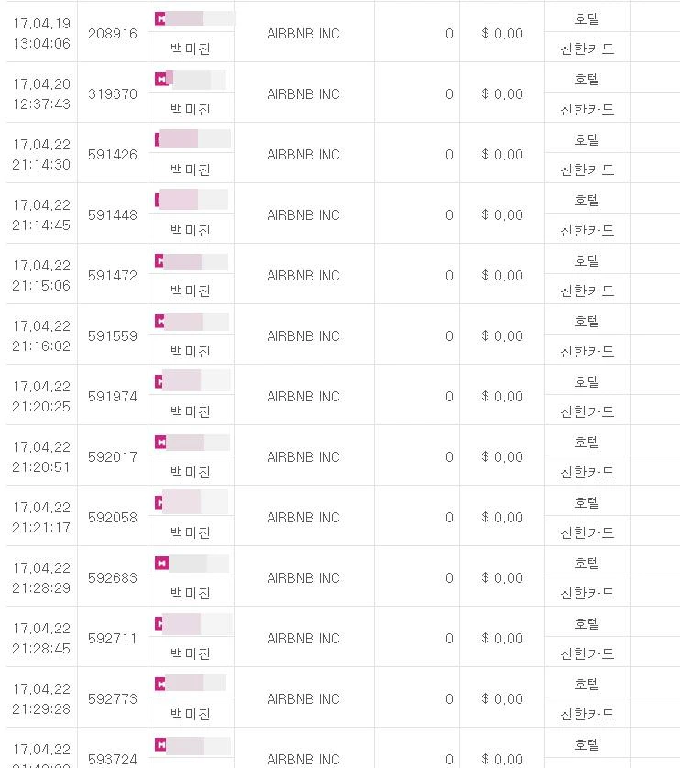The height and width of the screenshot is (768, 680).
Task: Click 호텔 category cell in row 208916
Action: 587,18
